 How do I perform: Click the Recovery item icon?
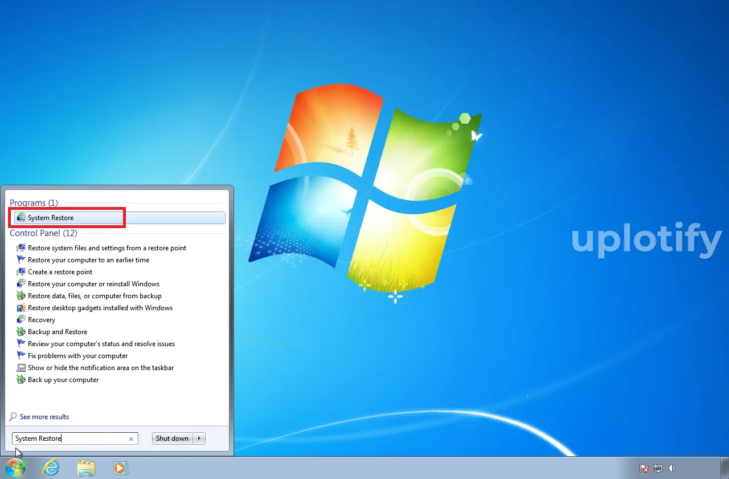[21, 320]
